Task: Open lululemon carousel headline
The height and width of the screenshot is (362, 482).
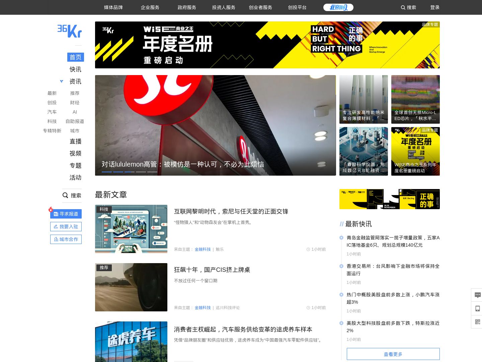Action: pyautogui.click(x=183, y=164)
